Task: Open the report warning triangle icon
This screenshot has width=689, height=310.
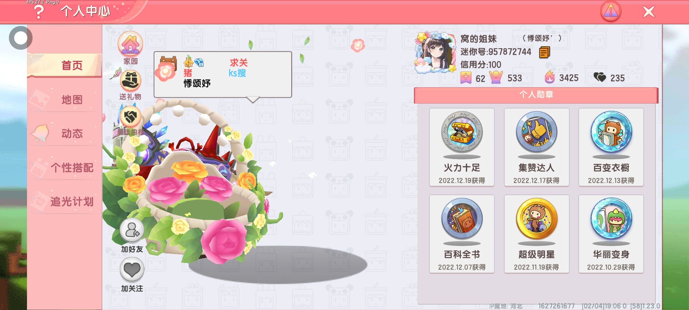Action: click(x=611, y=11)
